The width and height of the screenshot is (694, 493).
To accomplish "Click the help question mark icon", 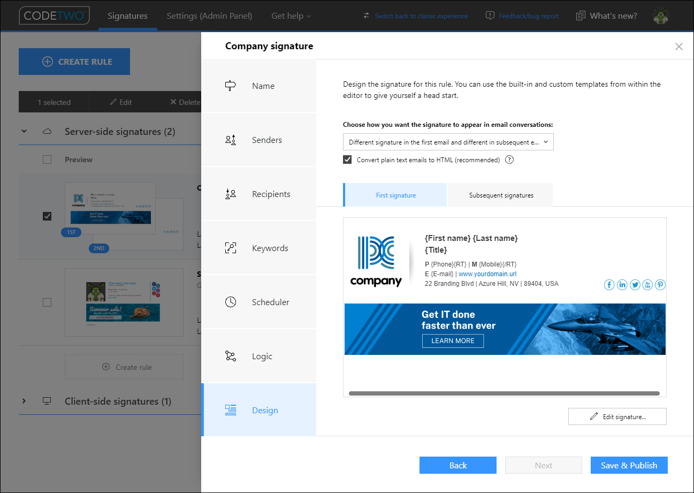I will [509, 160].
